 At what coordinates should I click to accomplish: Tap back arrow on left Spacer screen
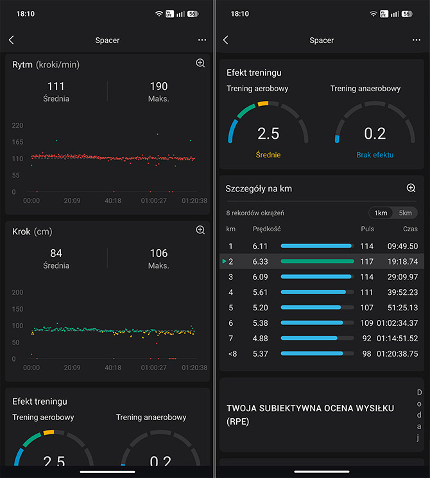tap(12, 40)
